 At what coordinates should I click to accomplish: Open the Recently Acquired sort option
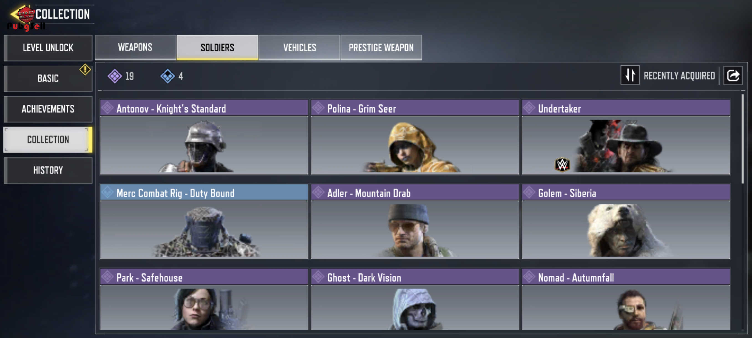(679, 76)
